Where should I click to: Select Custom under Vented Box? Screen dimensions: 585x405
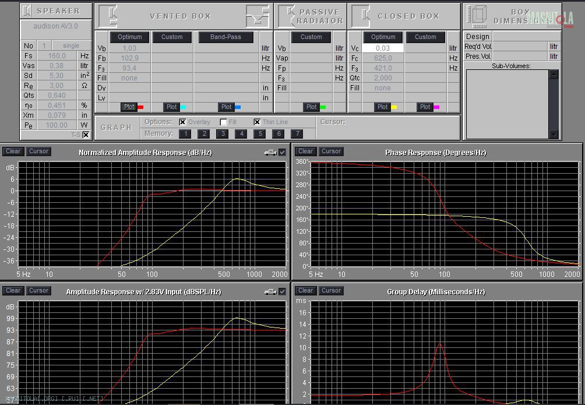point(172,37)
